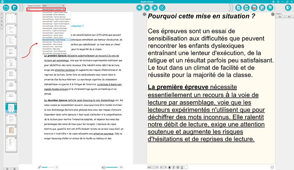The width and height of the screenshot is (294, 170).
Task: Select voice Microsoft Cosimo - Italian (Italy)
Action: point(56,46)
